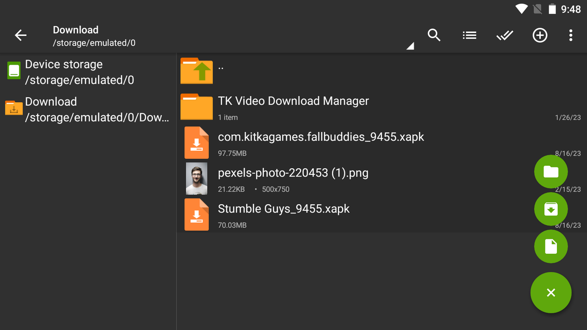587x330 pixels.
Task: Tap the green new archive button
Action: (551, 209)
